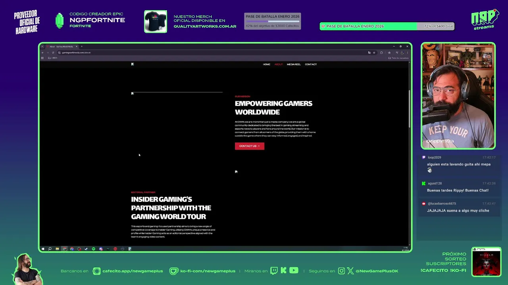Click the site information icon in address bar
This screenshot has height=285, width=508.
[59, 53]
